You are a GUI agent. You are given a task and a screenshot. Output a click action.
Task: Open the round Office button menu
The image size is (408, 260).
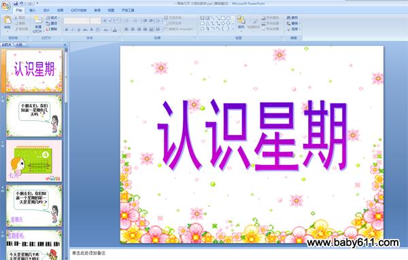point(5,5)
